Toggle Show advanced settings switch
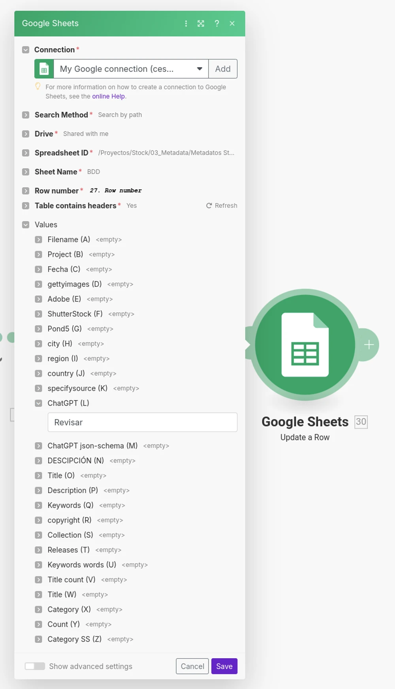 [x=35, y=666]
